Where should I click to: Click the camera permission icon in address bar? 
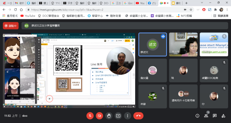click(185, 10)
